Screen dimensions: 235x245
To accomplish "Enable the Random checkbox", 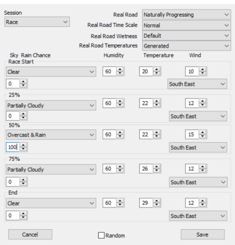I will (101, 235).
